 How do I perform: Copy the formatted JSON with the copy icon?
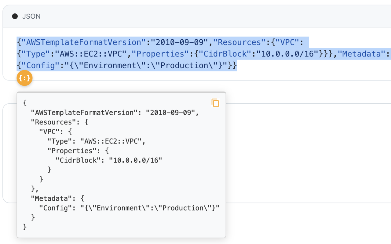click(x=215, y=103)
